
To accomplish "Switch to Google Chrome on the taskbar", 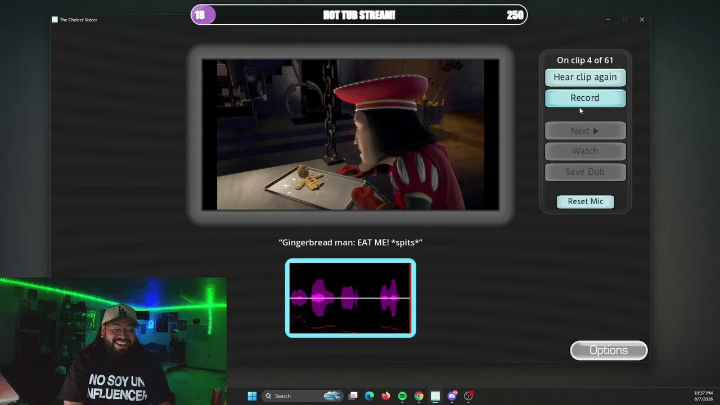I will point(419,396).
